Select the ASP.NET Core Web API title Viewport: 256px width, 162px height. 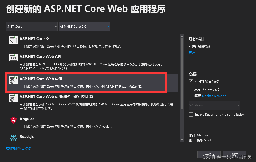(x=41, y=57)
